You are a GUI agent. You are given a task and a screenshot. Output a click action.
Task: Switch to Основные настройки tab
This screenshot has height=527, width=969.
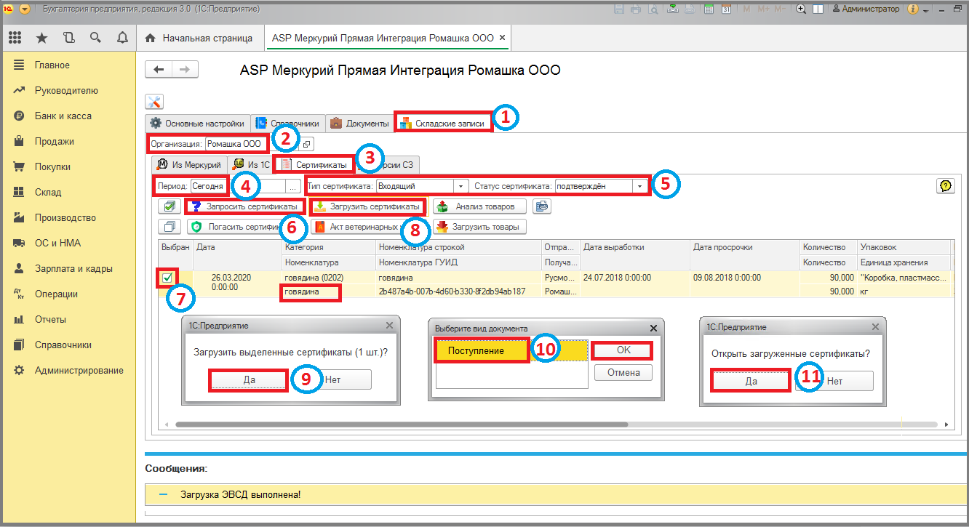[x=196, y=124]
